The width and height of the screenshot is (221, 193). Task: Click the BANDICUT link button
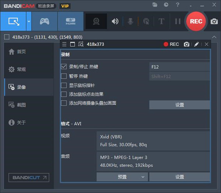29,178
